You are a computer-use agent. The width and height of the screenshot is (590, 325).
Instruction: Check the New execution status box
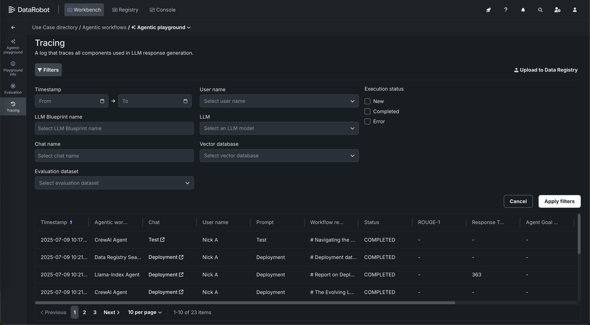tap(367, 101)
